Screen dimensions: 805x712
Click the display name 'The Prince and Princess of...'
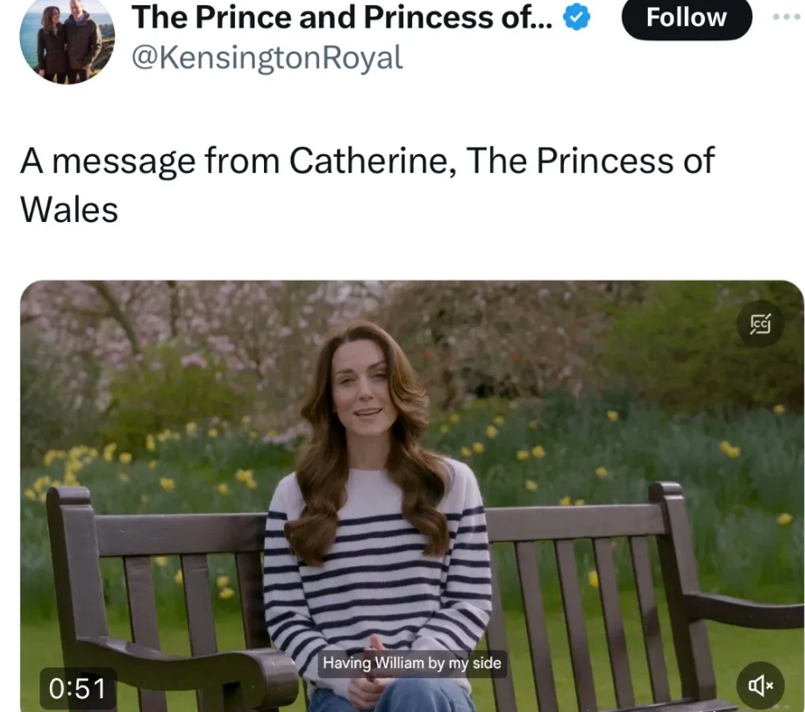point(342,18)
